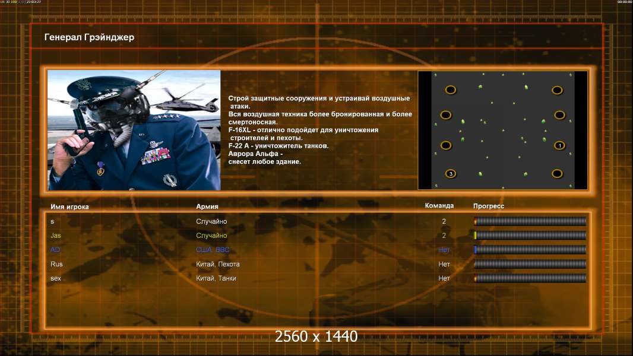Click the General Granger portrait image
The width and height of the screenshot is (633, 356).
click(134, 130)
